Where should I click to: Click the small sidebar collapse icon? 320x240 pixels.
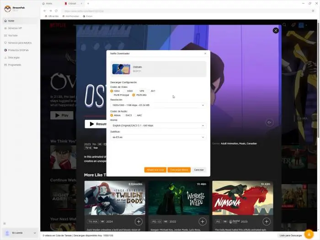5,224
